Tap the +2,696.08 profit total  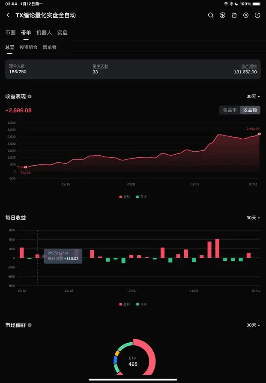(x=18, y=111)
